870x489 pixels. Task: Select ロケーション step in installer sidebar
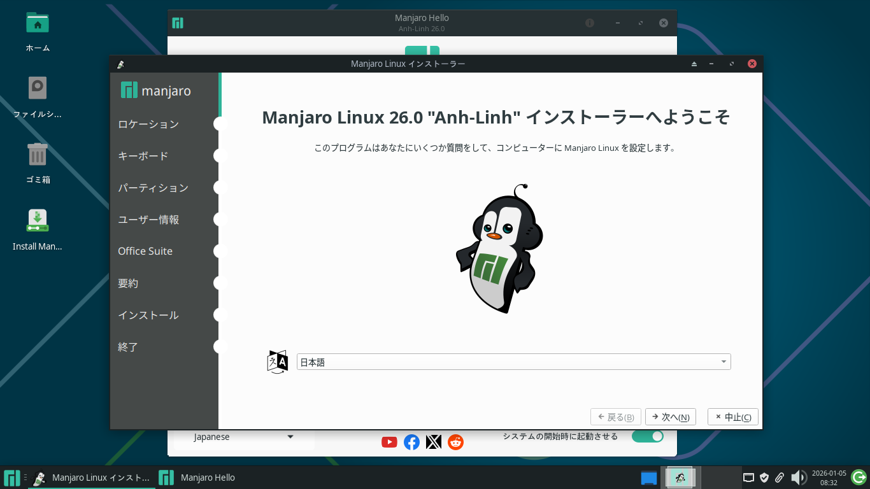pyautogui.click(x=148, y=124)
